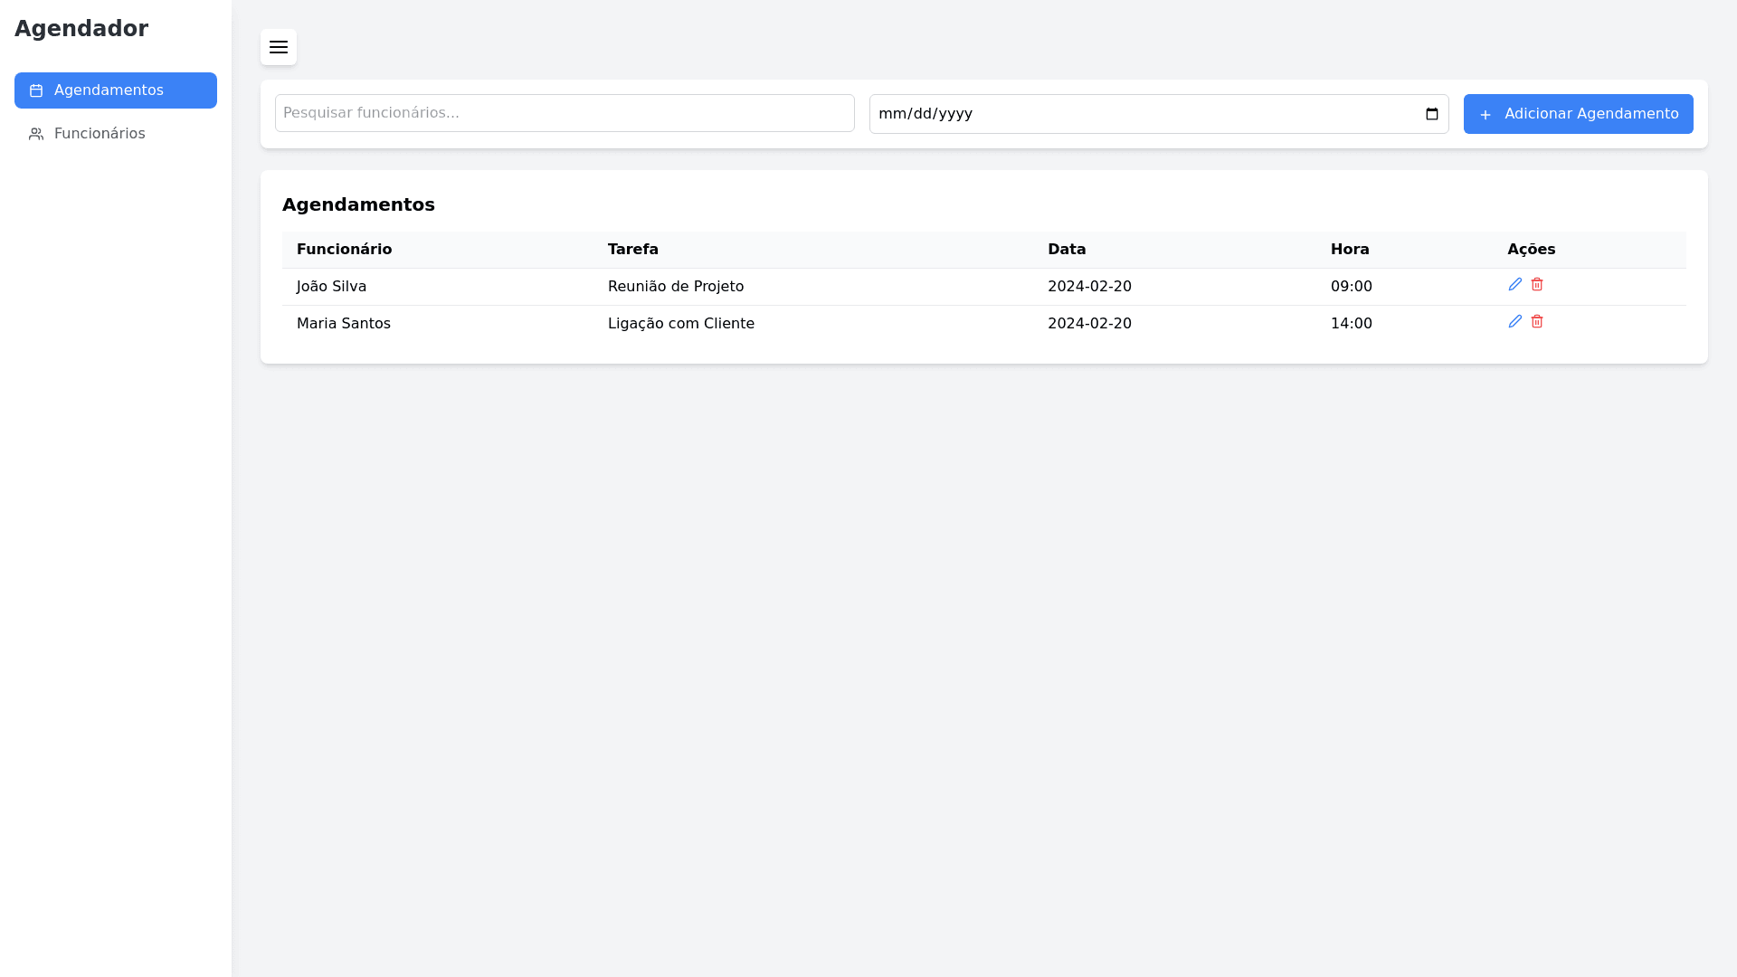Click the plus icon on add button
Viewport: 1737px width, 977px height.
[1485, 115]
